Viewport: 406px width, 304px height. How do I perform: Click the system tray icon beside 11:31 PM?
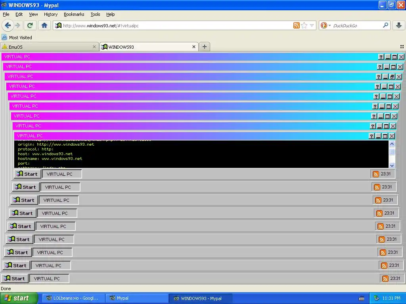[376, 298]
